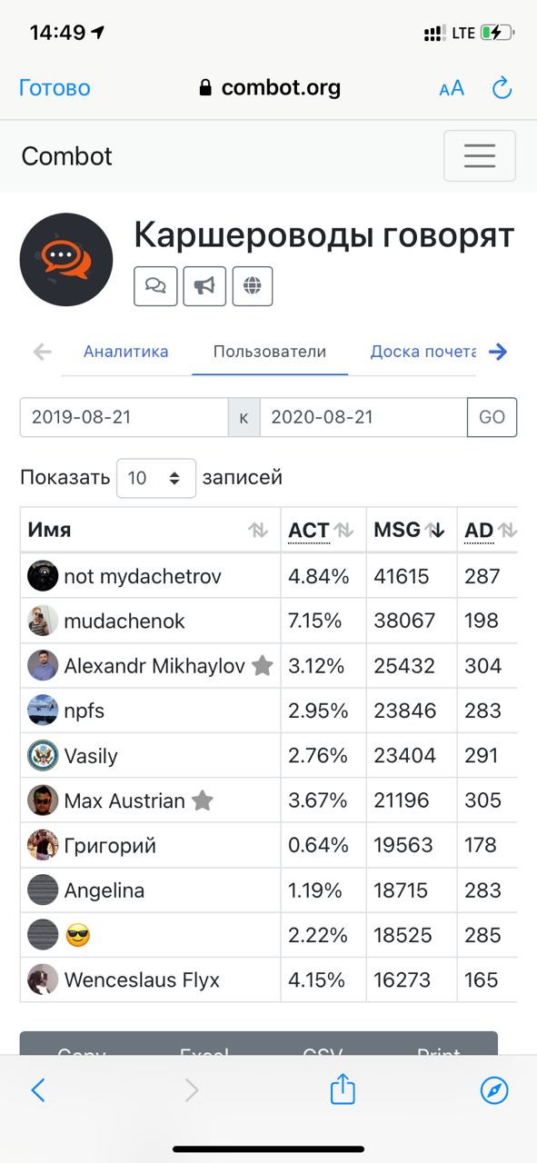Tap the left arrow to scroll tabs
The height and width of the screenshot is (1163, 537).
[x=42, y=352]
